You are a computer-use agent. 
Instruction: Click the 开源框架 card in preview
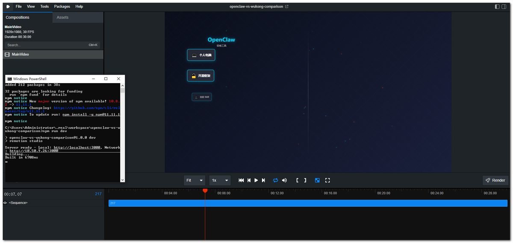pyautogui.click(x=200, y=76)
